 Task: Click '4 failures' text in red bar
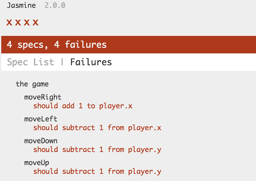80,45
